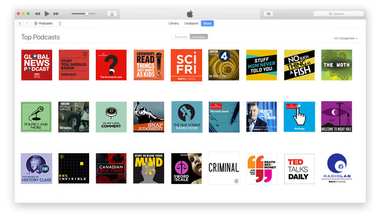
Task: Open the Sword and Scale podcast
Action: point(186,168)
